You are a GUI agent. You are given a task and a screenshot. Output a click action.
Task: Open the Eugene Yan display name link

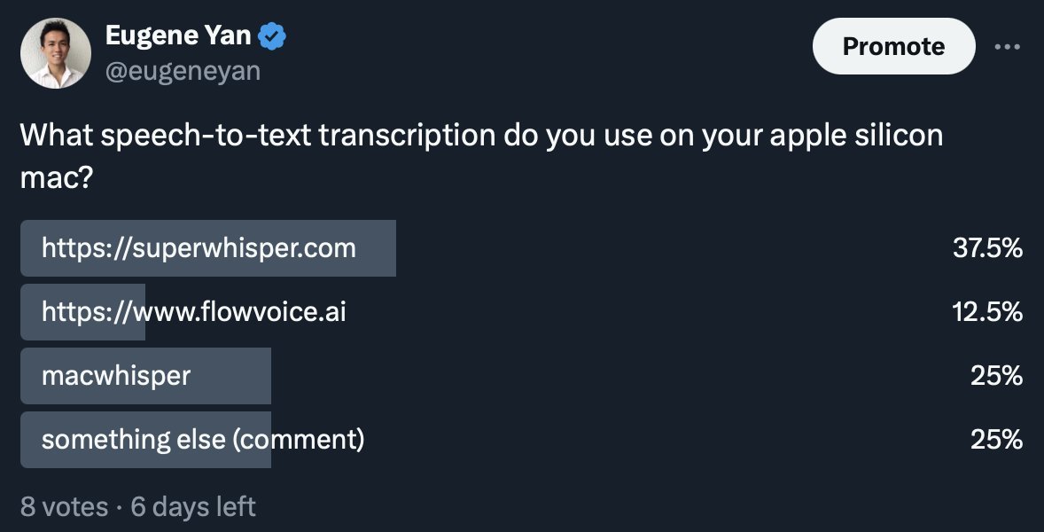pos(178,36)
